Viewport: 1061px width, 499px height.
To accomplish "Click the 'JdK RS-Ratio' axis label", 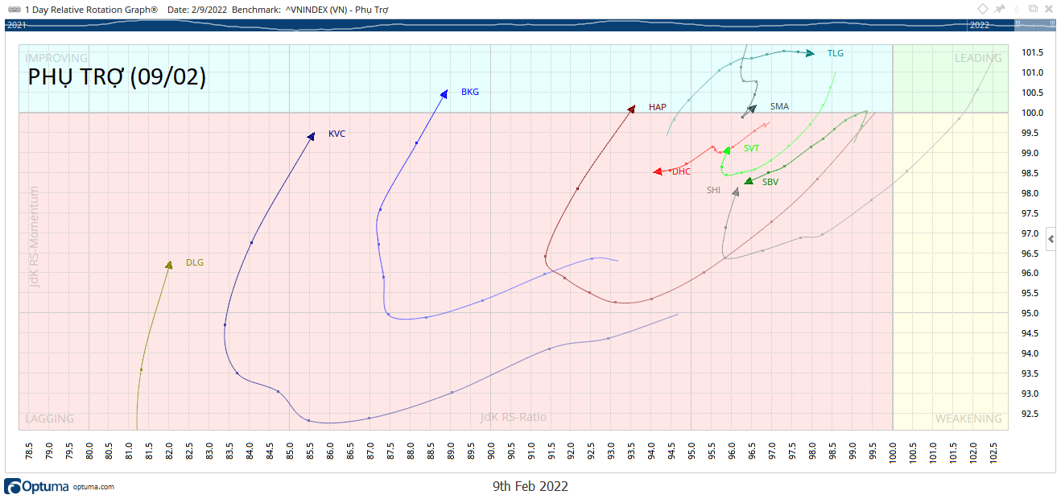I will click(x=513, y=417).
